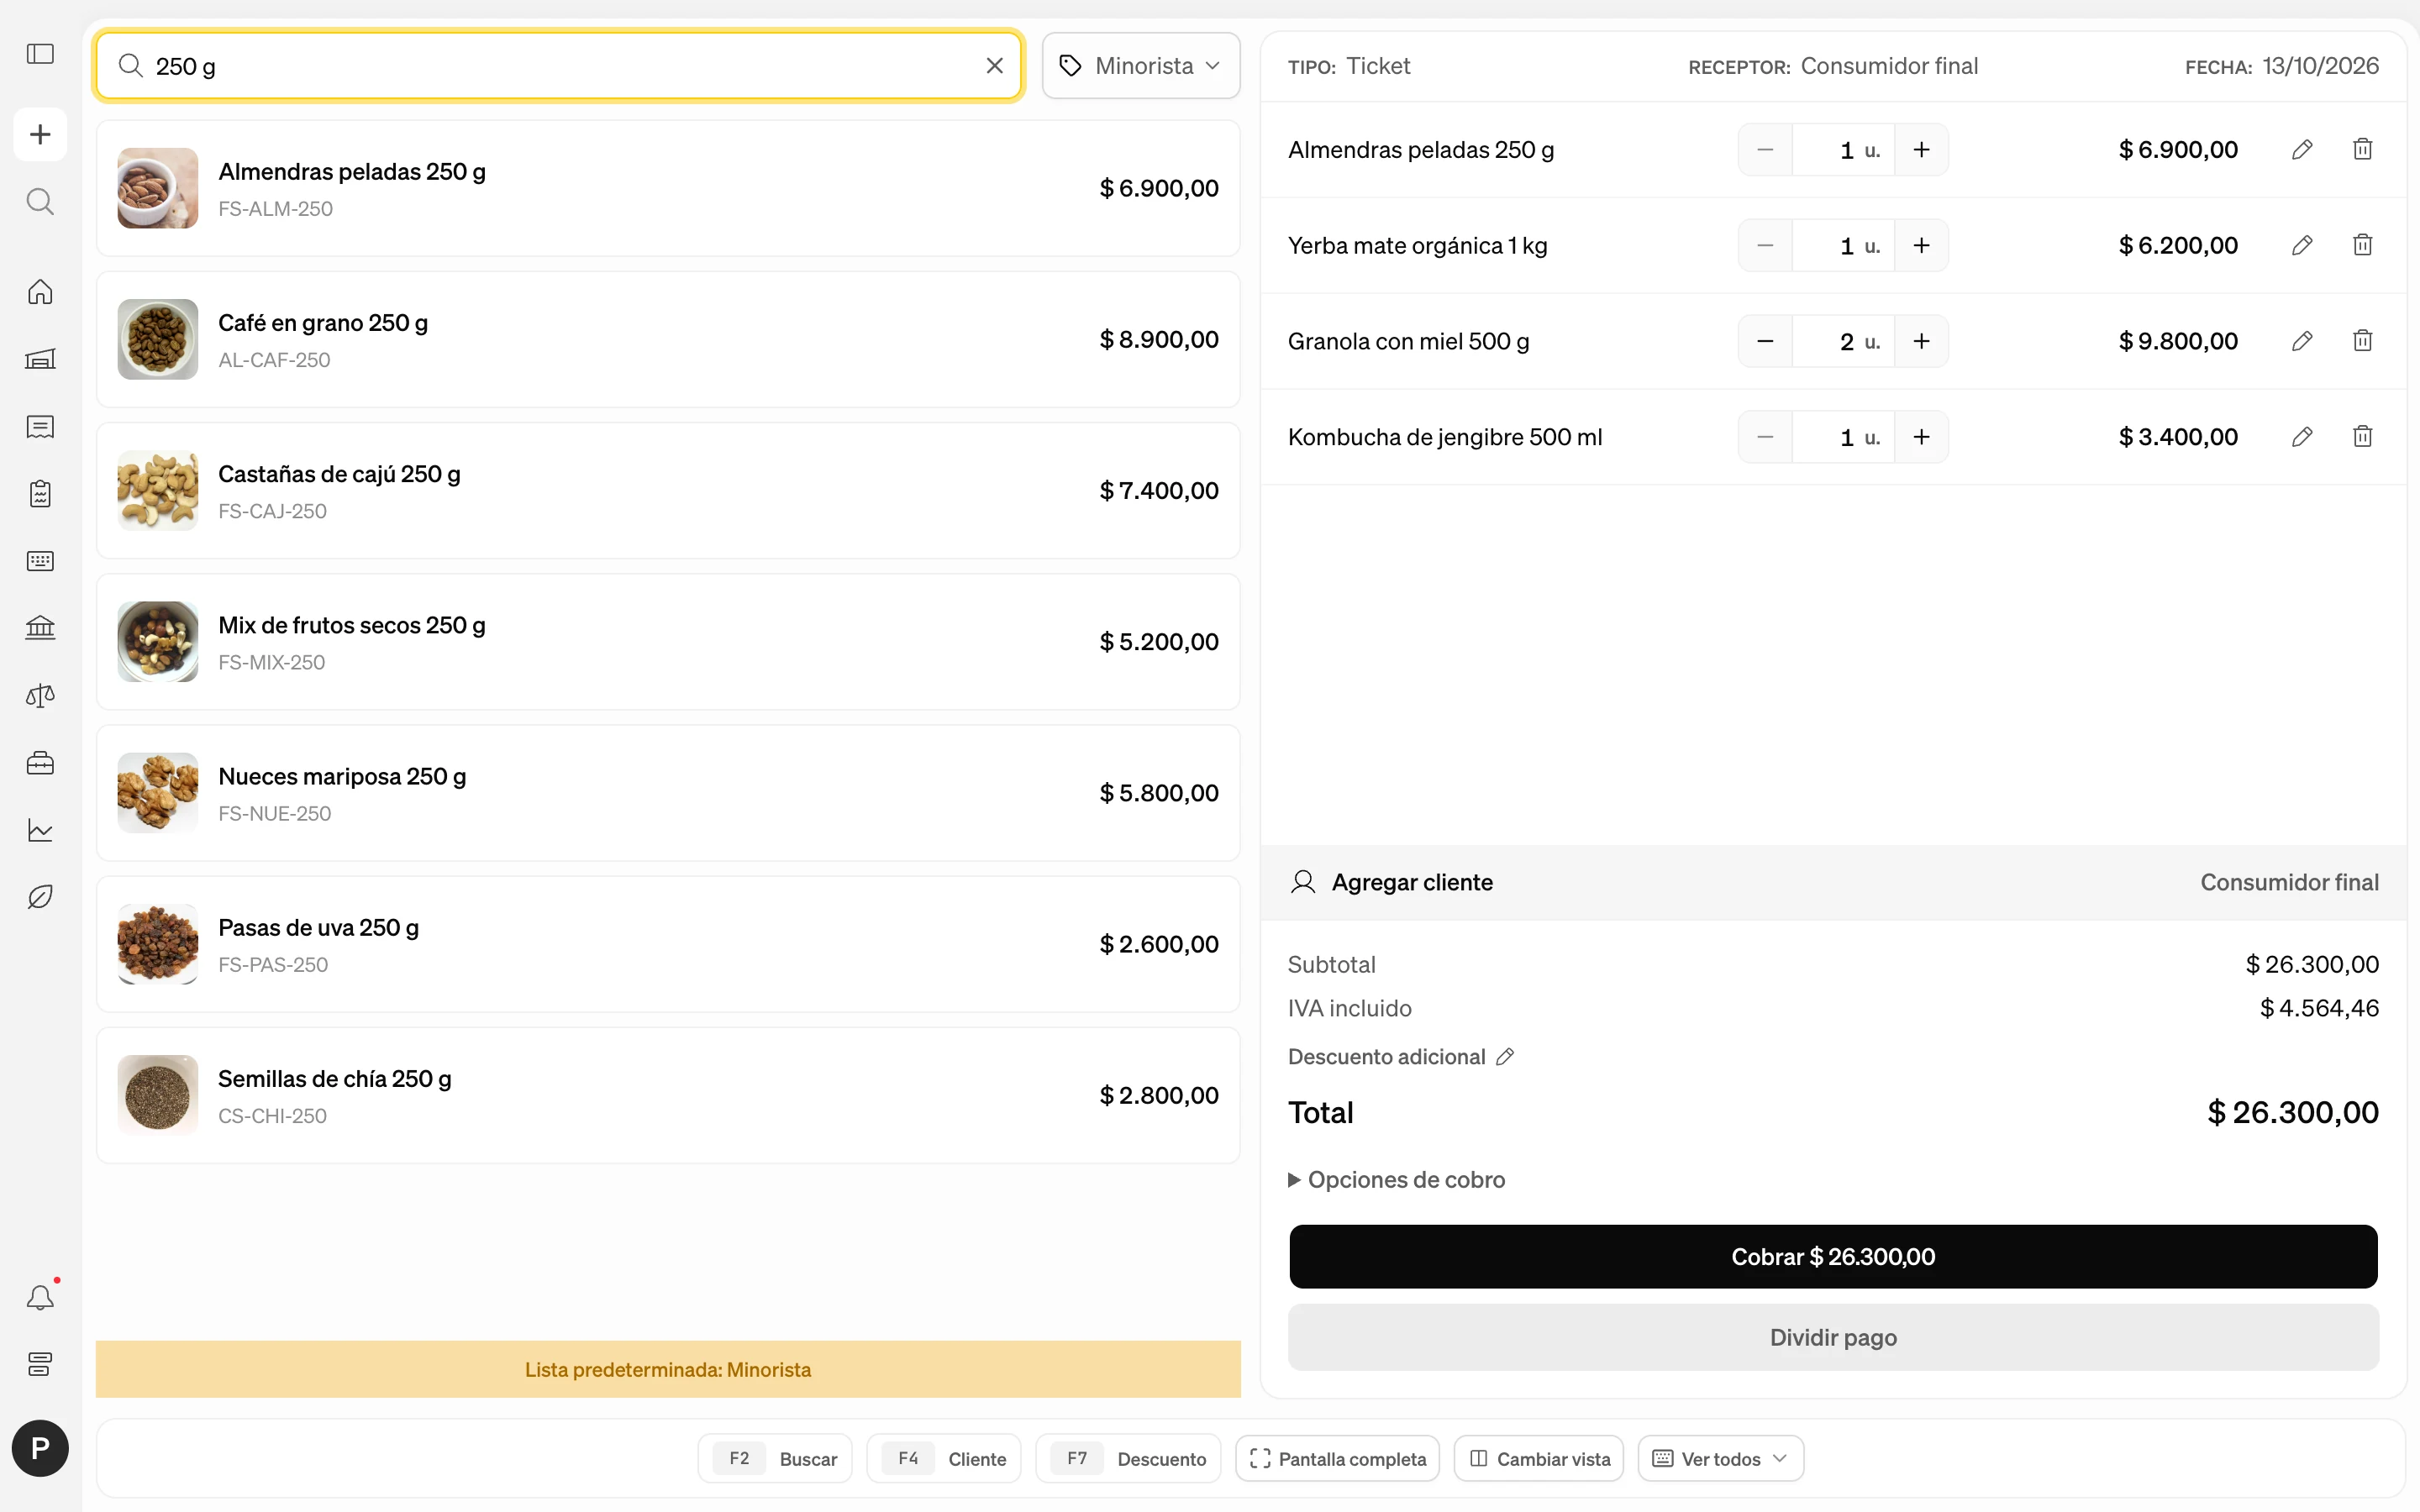The width and height of the screenshot is (2420, 1512).
Task: Click the F7 Descuento shortcut button
Action: 1128,1459
